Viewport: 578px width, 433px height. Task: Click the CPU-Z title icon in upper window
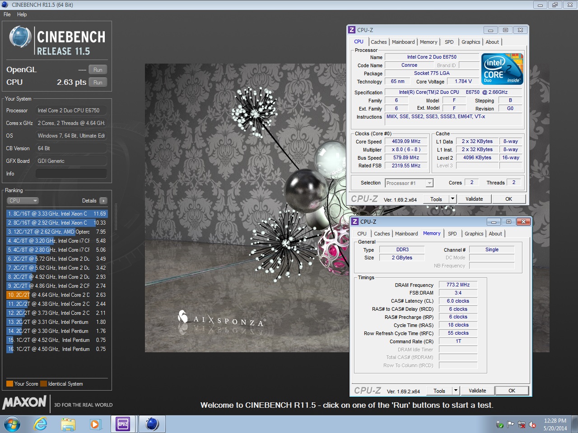(352, 30)
